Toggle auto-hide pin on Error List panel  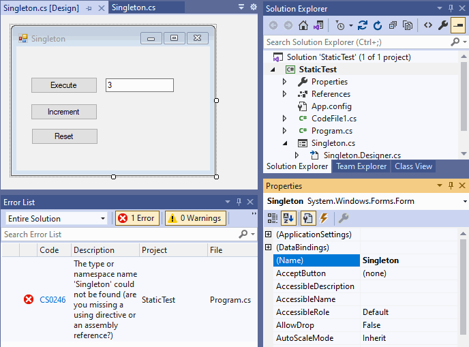coord(239,202)
